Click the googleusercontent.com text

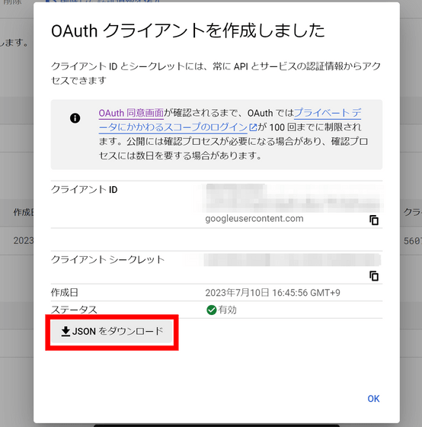[x=254, y=219]
